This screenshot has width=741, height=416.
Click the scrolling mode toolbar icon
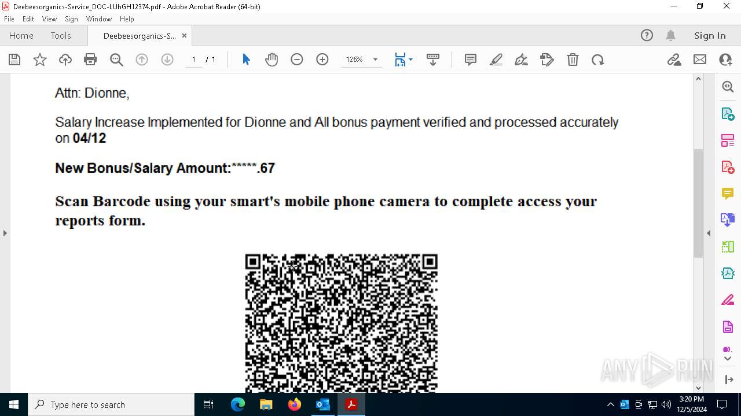pos(433,60)
